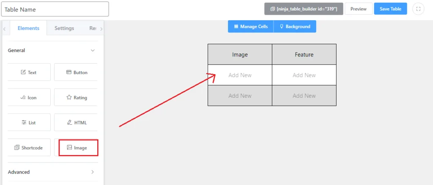Open the Elements tab
The height and width of the screenshot is (185, 433).
tap(28, 28)
